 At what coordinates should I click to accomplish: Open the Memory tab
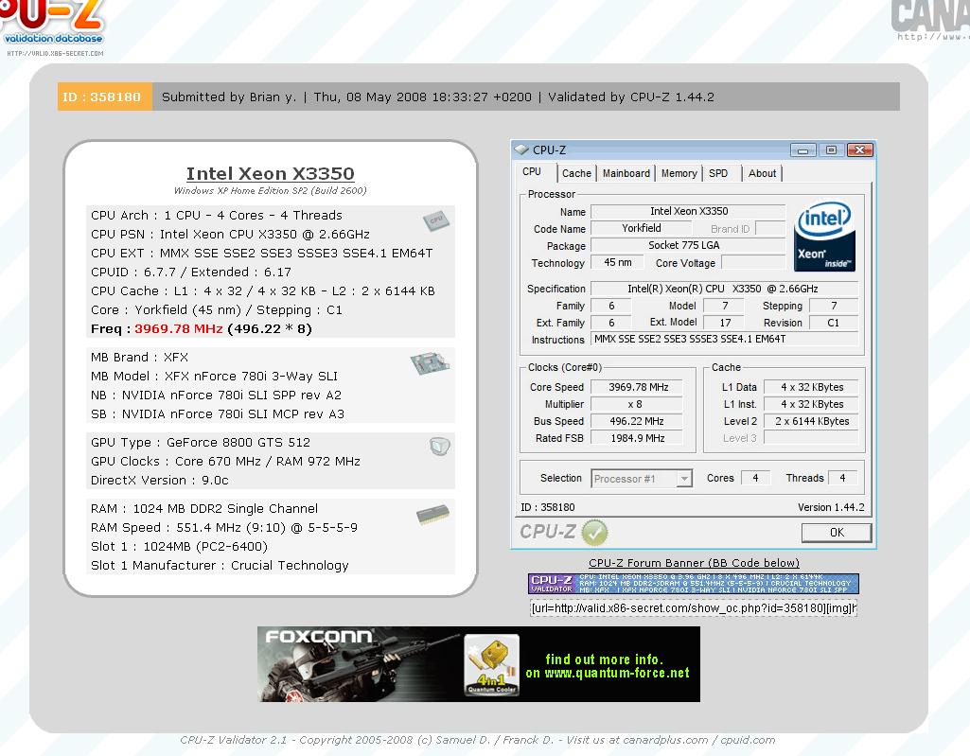click(x=679, y=174)
